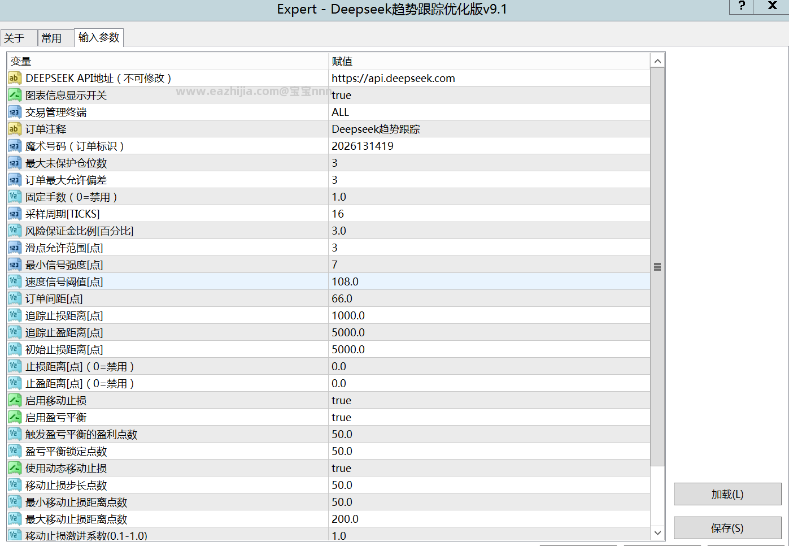Click the double icon beside 最大移动止损距离点数
789x546 pixels.
15,519
